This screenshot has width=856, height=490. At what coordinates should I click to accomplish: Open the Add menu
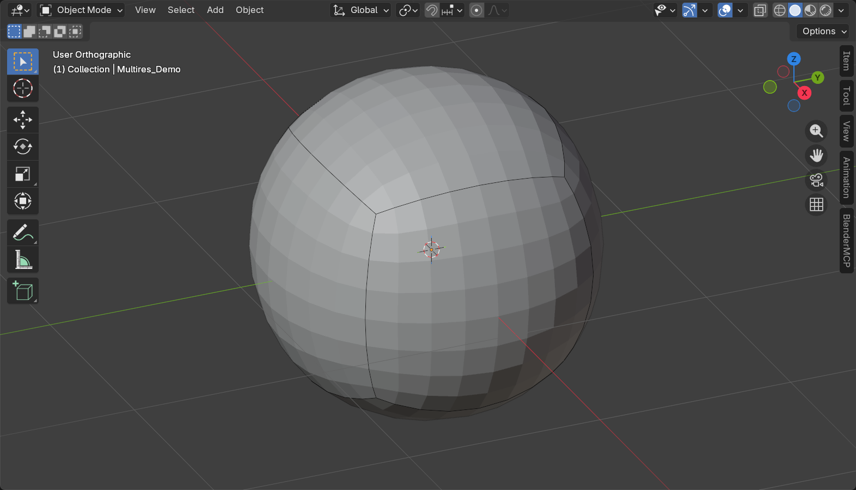[x=215, y=10]
